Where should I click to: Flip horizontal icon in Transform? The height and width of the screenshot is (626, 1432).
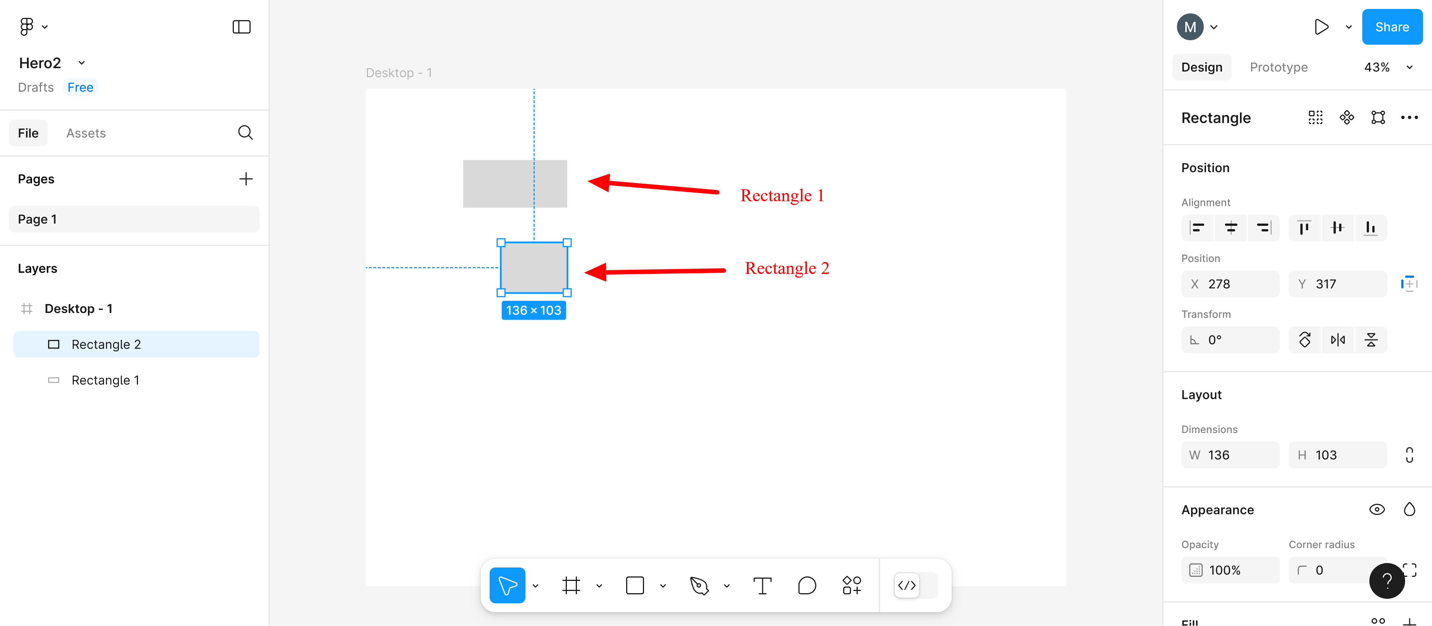pyautogui.click(x=1338, y=339)
